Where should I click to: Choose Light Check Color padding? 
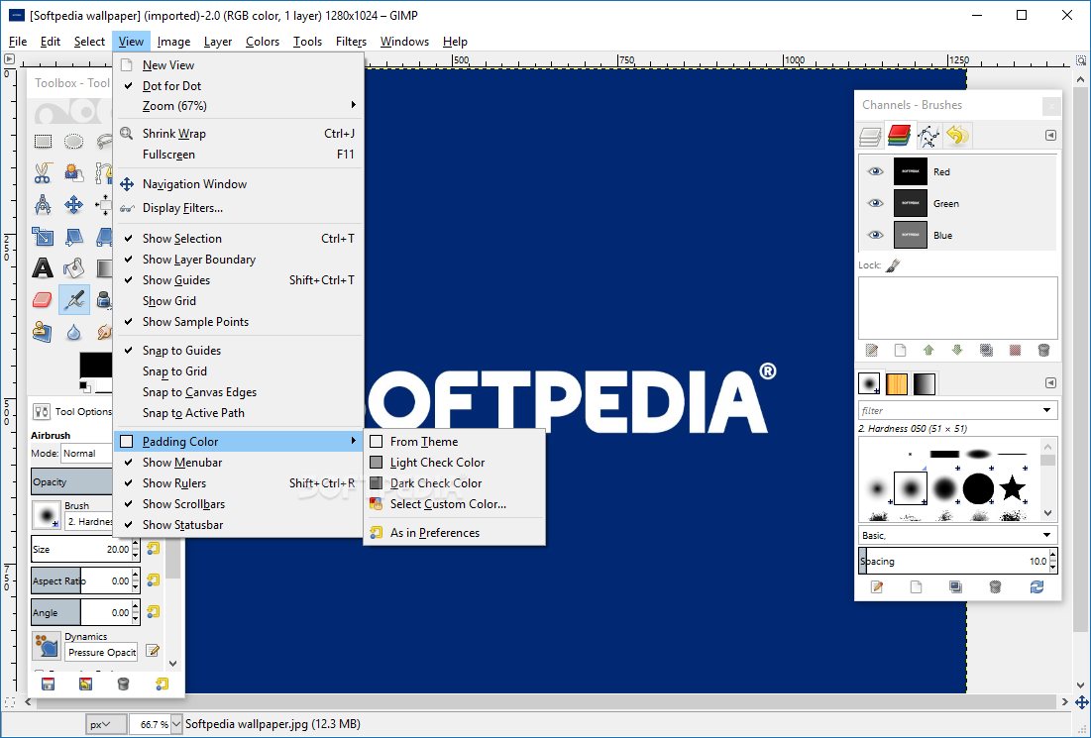(455, 463)
